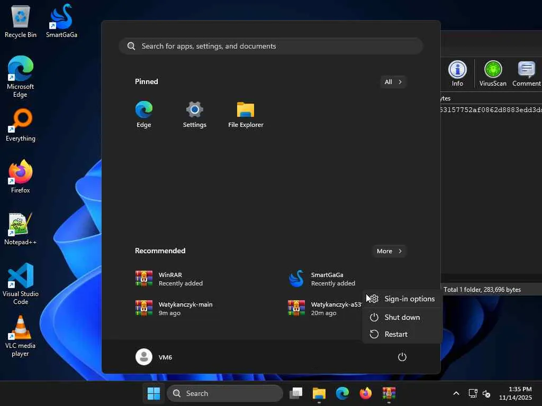Viewport: 542px width, 406px height.
Task: Switch to WinRAR on the taskbar
Action: 389,393
